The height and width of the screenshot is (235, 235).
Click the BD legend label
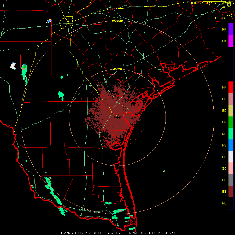(x=224, y=111)
